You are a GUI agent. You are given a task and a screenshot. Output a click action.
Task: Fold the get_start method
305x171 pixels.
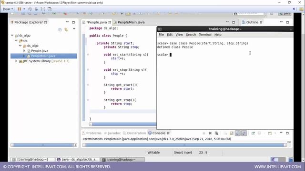[x=88, y=85]
